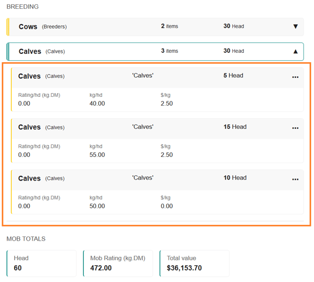Image resolution: width=314 pixels, height=282 pixels.
Task: Click the Calves "3 items" count
Action: (170, 51)
